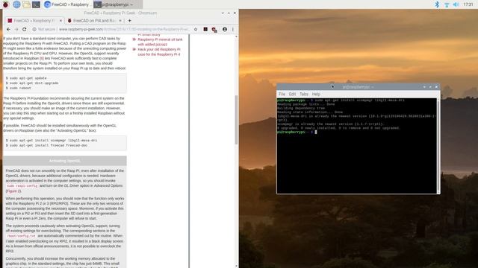478x268 pixels.
Task: Open the Chromium three-dot menu
Action: [233, 29]
